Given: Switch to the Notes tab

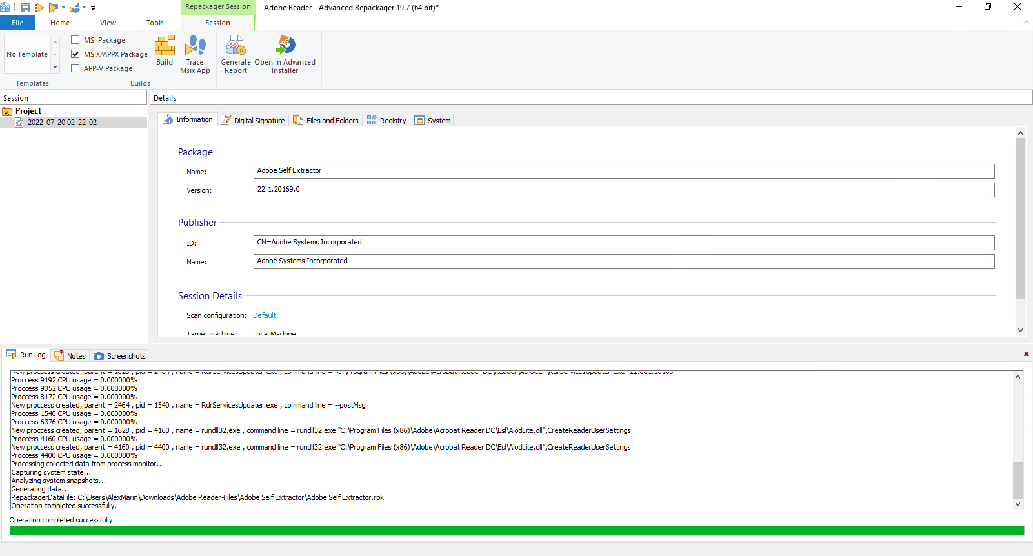Looking at the screenshot, I should [70, 356].
